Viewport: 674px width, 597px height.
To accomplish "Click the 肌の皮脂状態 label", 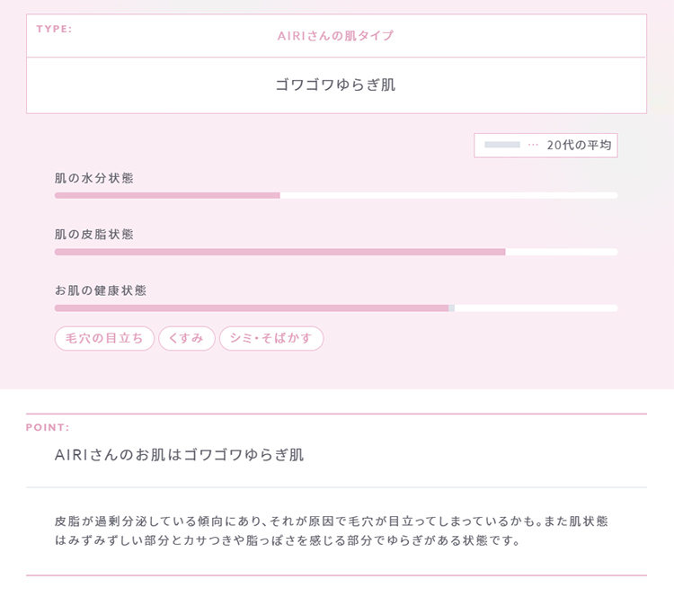I will (x=94, y=235).
